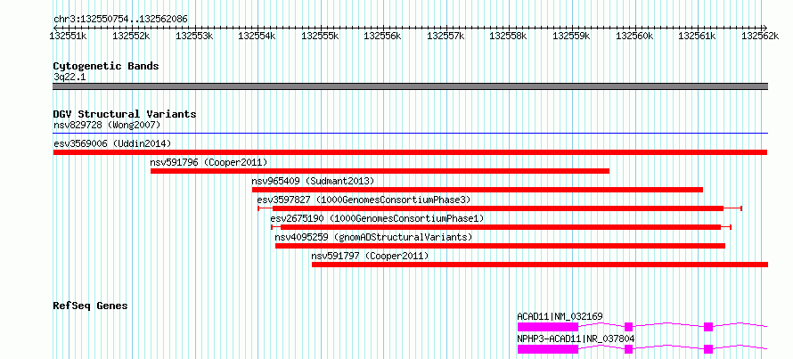
Task: Click the nsv4095259 (gnomADStructuralVariants) label
Action: tap(373, 237)
